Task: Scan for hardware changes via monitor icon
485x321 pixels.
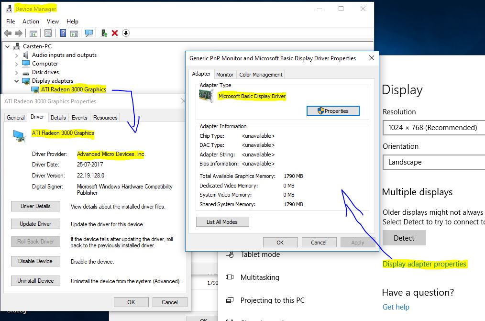Action: pyautogui.click(x=89, y=33)
